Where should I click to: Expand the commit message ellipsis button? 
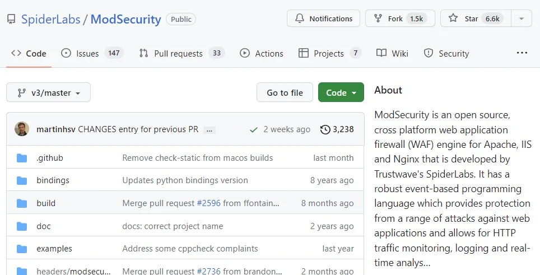210,130
